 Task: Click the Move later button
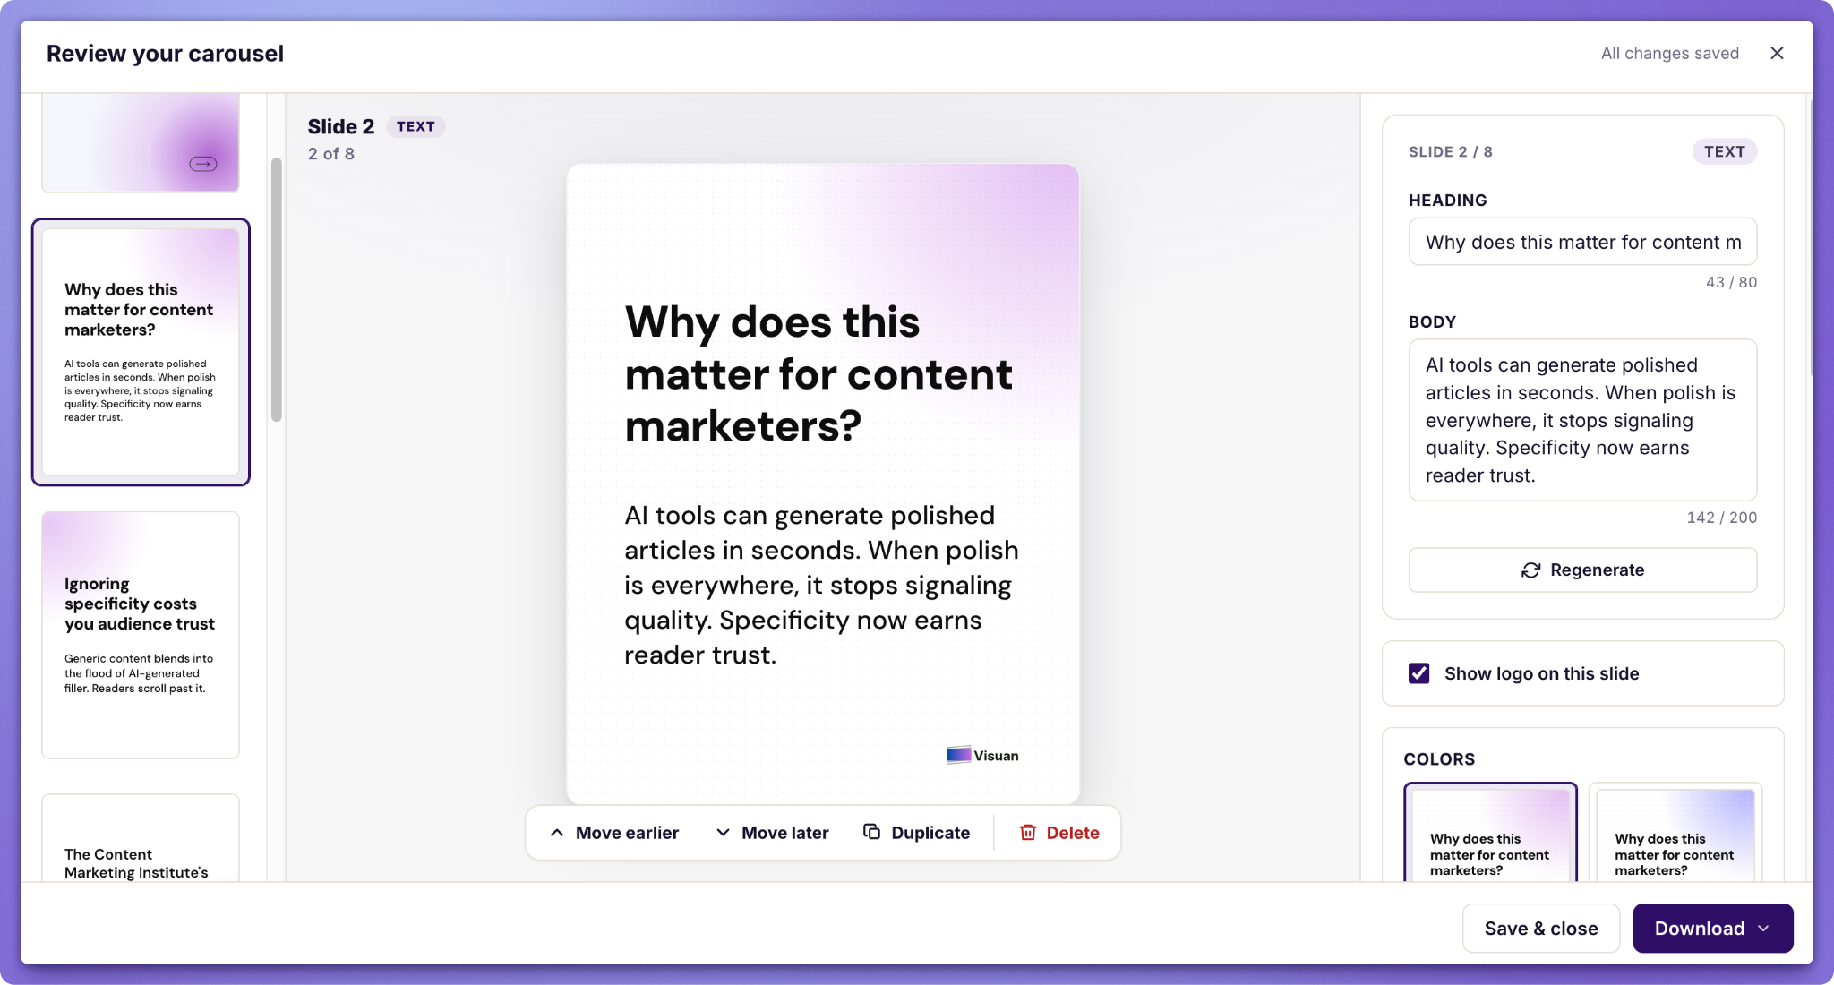[x=773, y=833]
